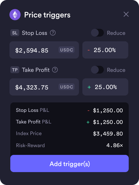This screenshot has width=139, height=185.
Task: Toggle the Stop Loss Reduce switch
Action: (x=97, y=33)
